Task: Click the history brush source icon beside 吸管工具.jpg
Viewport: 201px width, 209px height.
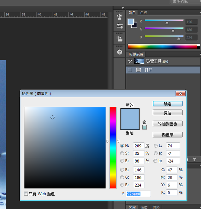Action: point(130,61)
